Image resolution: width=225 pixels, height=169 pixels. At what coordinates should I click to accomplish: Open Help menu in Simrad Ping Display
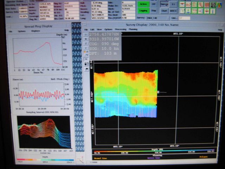[66, 30]
